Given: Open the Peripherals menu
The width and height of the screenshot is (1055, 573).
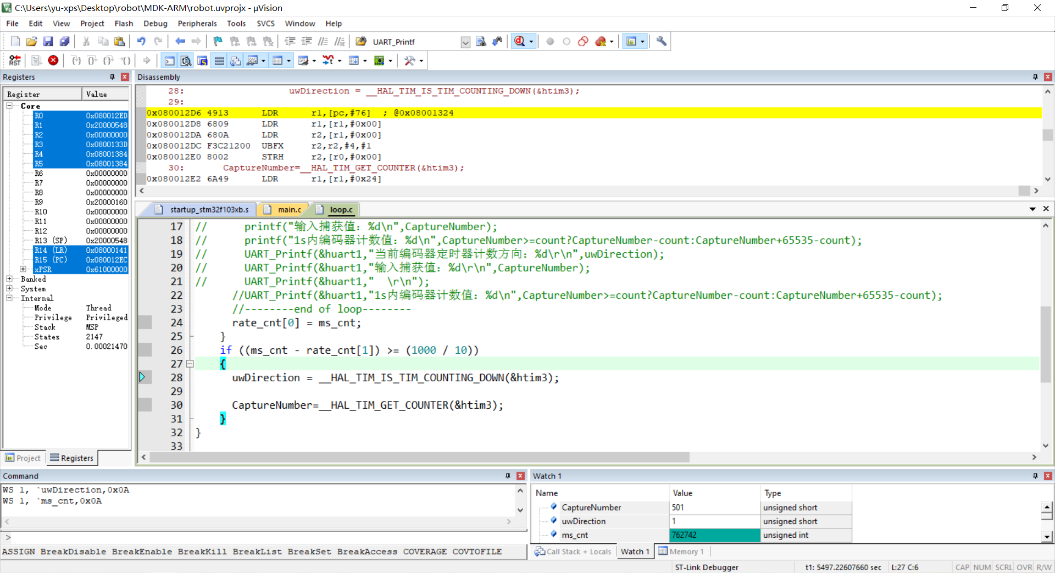Looking at the screenshot, I should [x=197, y=23].
